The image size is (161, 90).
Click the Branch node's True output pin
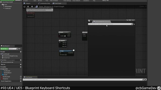point(70,34)
